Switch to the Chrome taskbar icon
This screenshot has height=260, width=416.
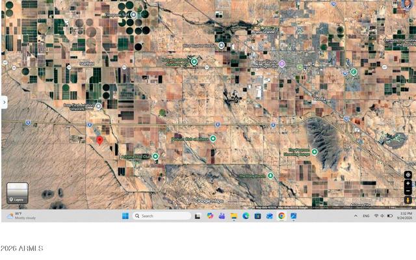click(281, 216)
